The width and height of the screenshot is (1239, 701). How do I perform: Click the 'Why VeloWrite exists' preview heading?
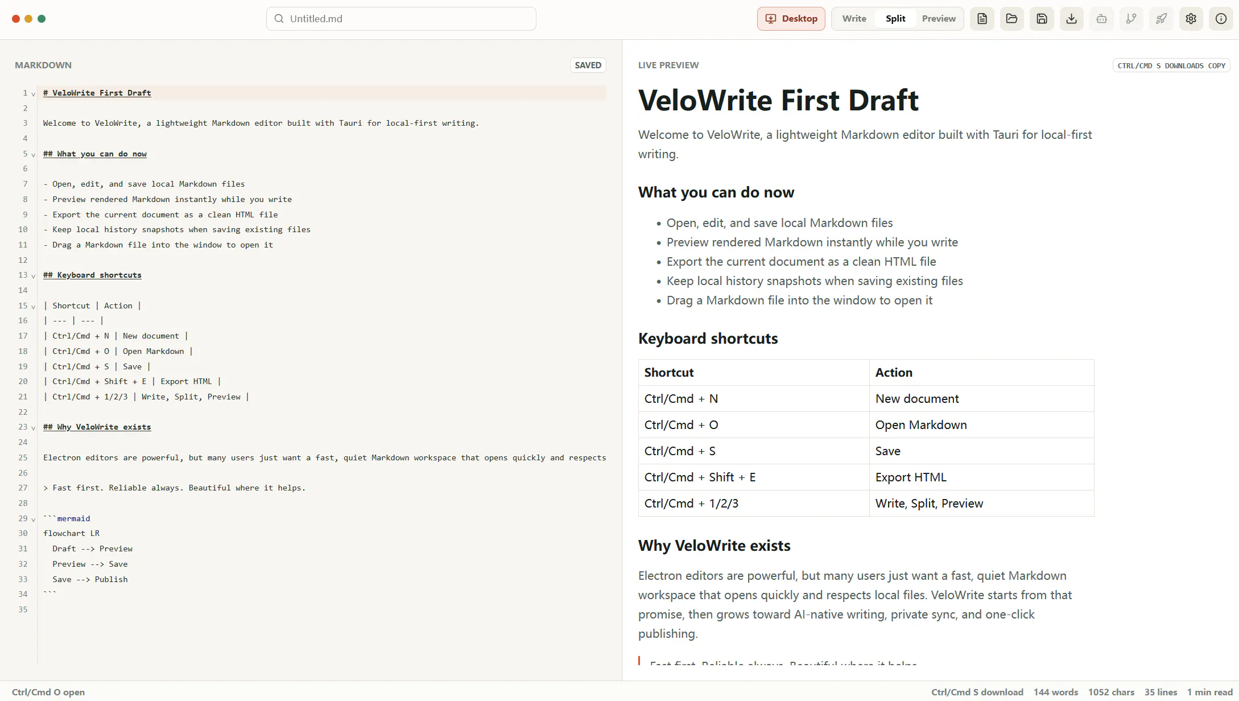715,546
